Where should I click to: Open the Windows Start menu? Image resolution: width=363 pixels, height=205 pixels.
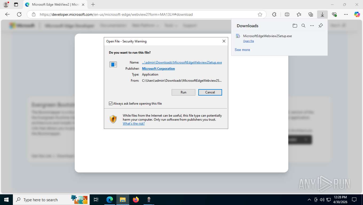tap(6, 200)
